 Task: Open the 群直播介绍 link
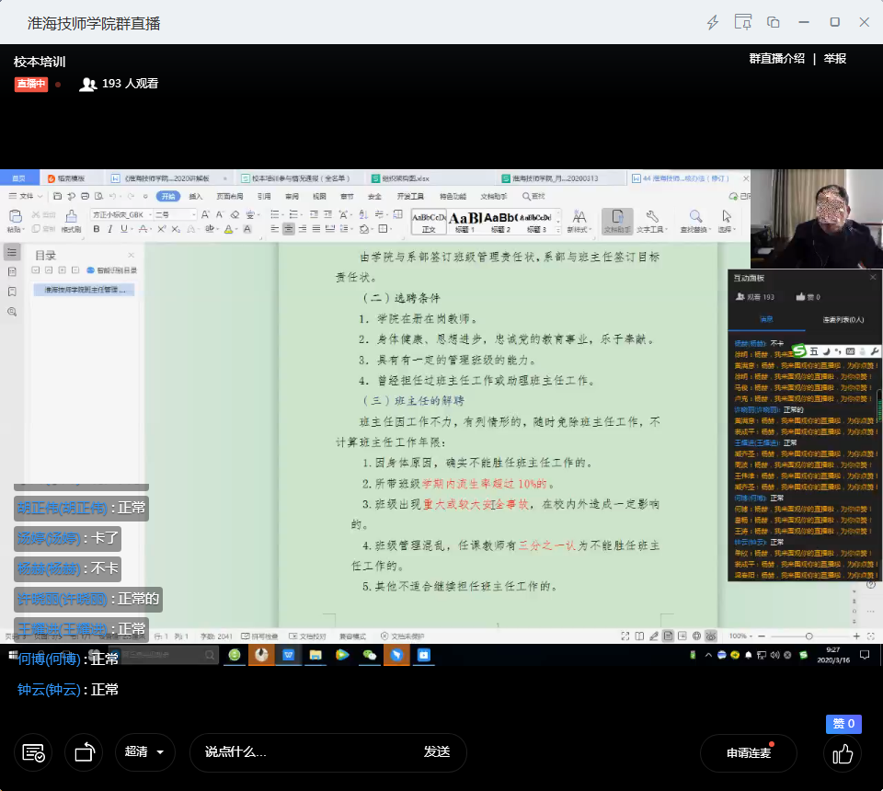point(777,59)
